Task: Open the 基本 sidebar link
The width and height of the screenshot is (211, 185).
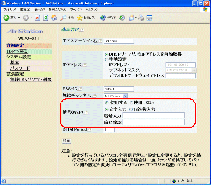Action: [14, 63]
